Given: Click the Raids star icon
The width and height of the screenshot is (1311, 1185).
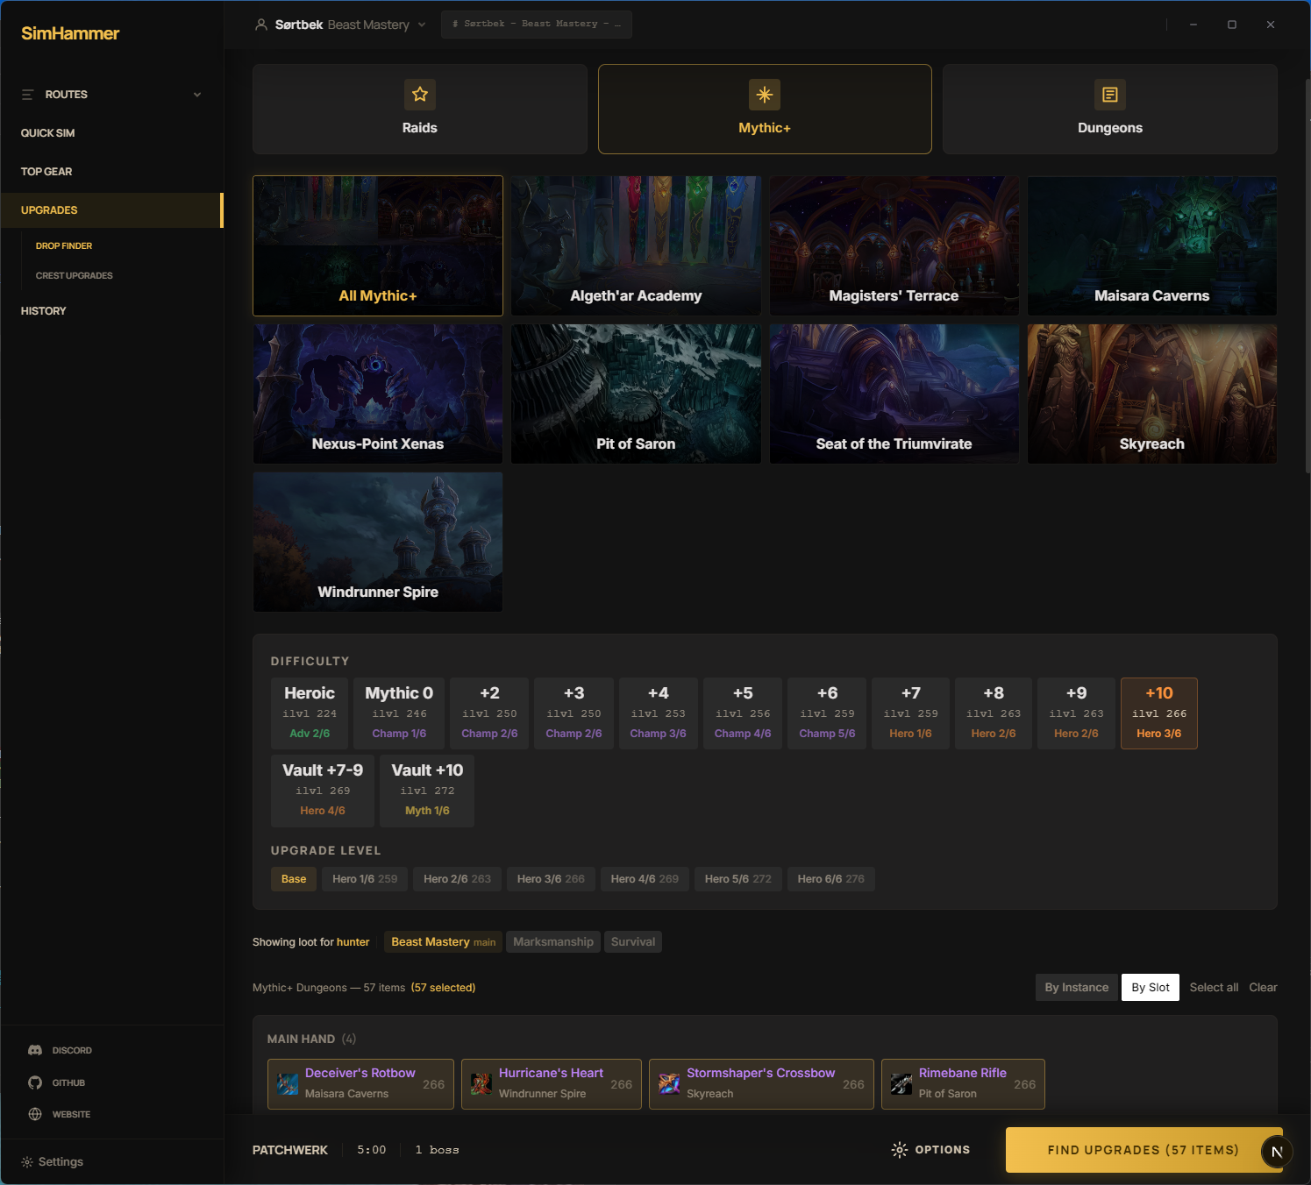Looking at the screenshot, I should 419,95.
